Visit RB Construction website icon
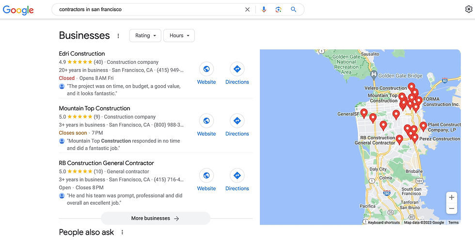Image resolution: width=475 pixels, height=240 pixels. (206, 176)
